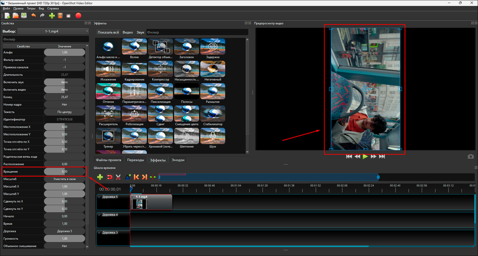The height and width of the screenshot is (256, 478).
Task: Click the red Export Video button
Action: [x=78, y=16]
